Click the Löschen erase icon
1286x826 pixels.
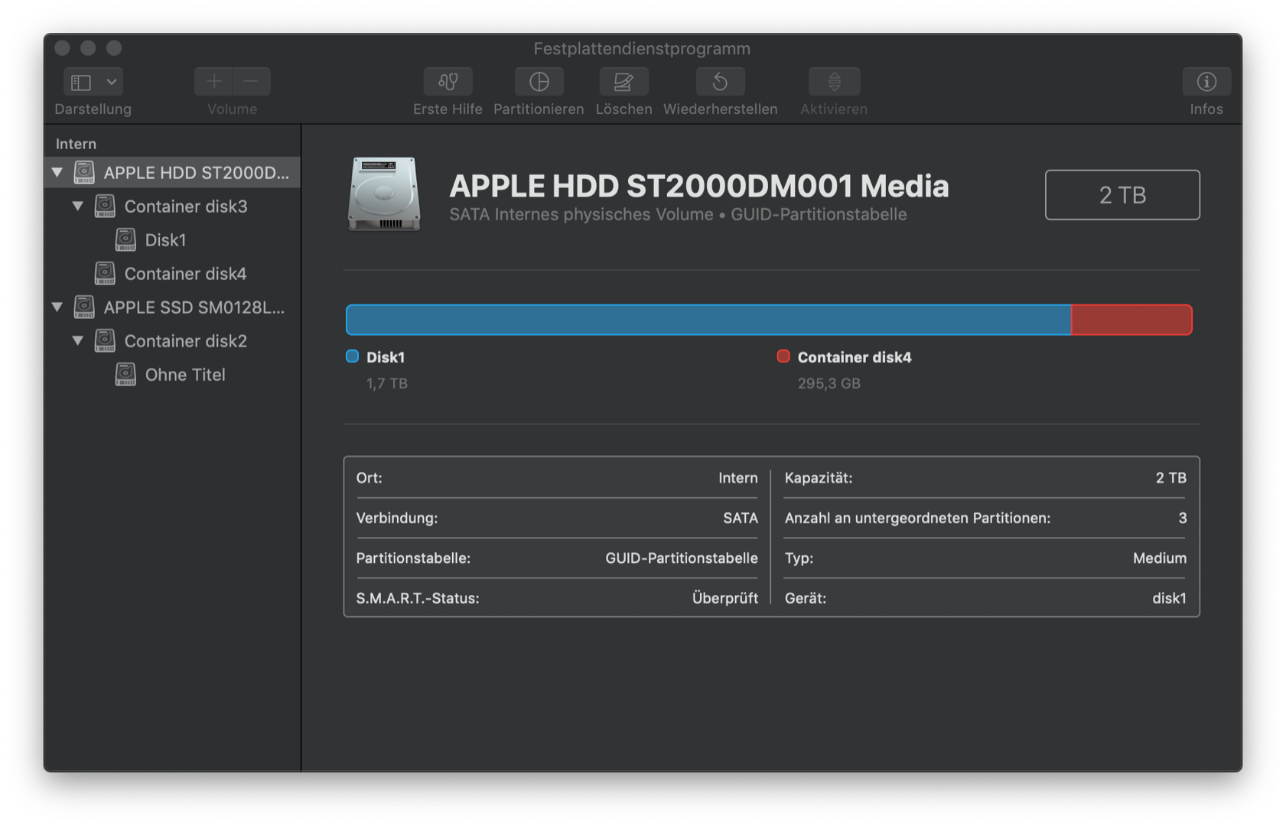[x=623, y=82]
